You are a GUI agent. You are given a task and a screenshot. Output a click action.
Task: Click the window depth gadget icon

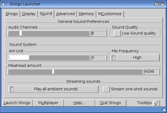[162, 4]
